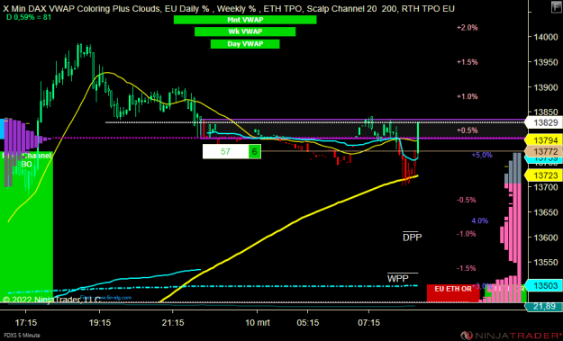The width and height of the screenshot is (563, 341).
Task: Click the red EU ETH OR box
Action: pos(453,293)
